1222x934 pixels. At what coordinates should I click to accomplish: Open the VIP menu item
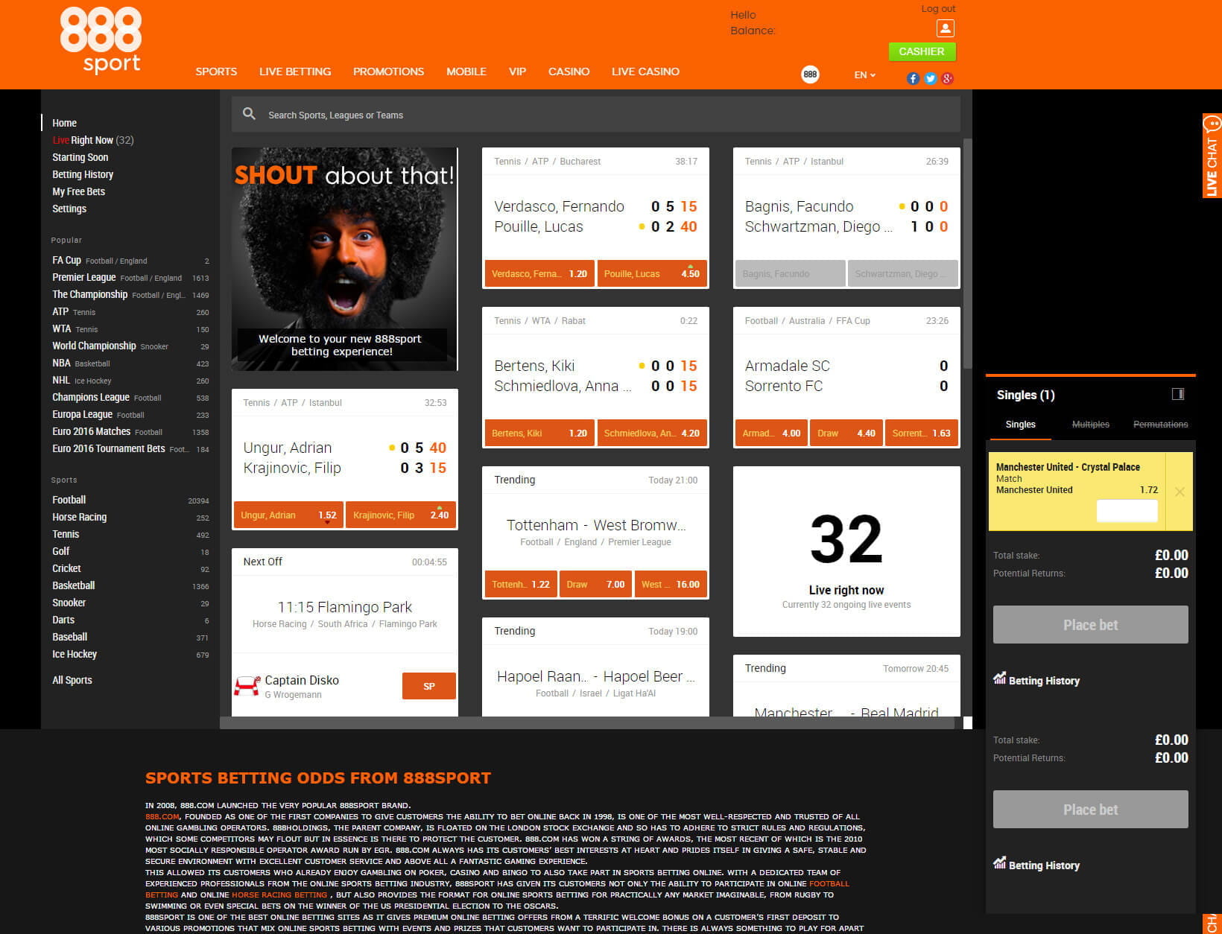click(x=517, y=72)
